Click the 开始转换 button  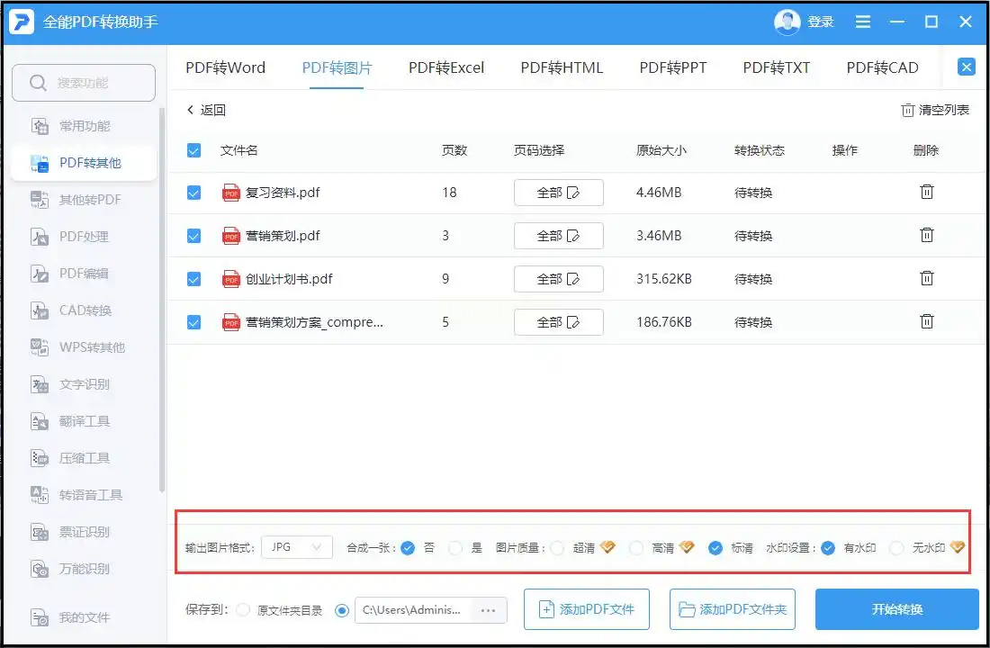pos(896,609)
